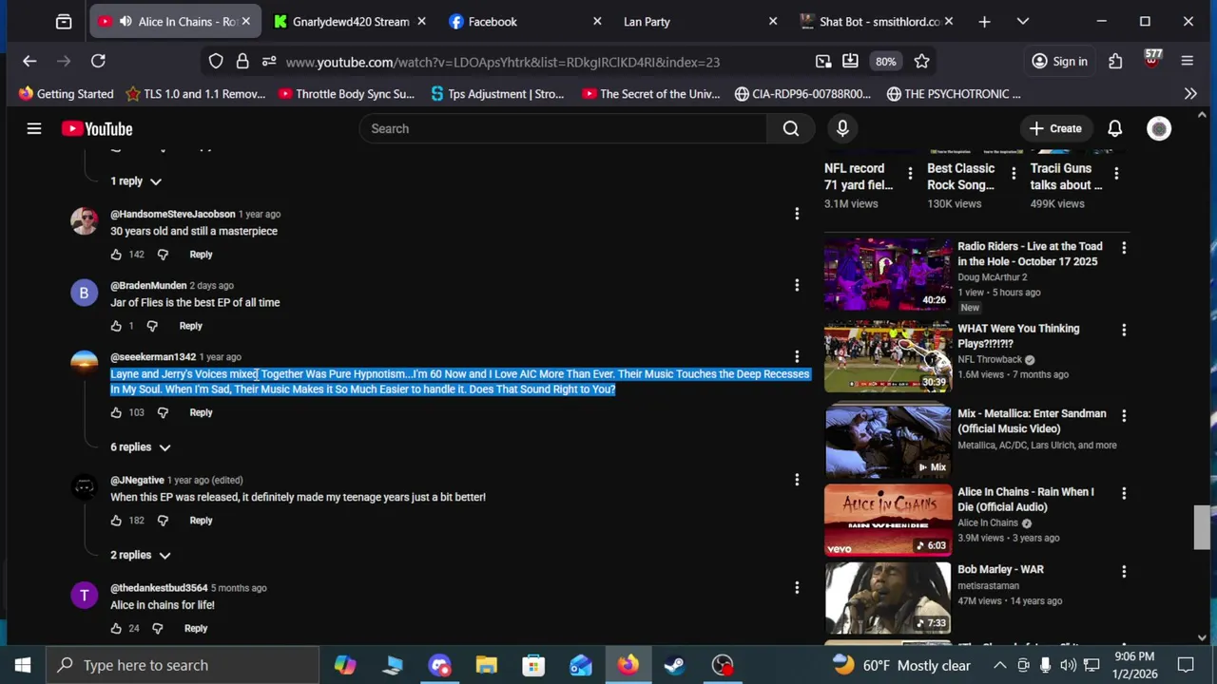Switch to the Alice In Chains tab
1217x684 pixels.
[x=174, y=21]
